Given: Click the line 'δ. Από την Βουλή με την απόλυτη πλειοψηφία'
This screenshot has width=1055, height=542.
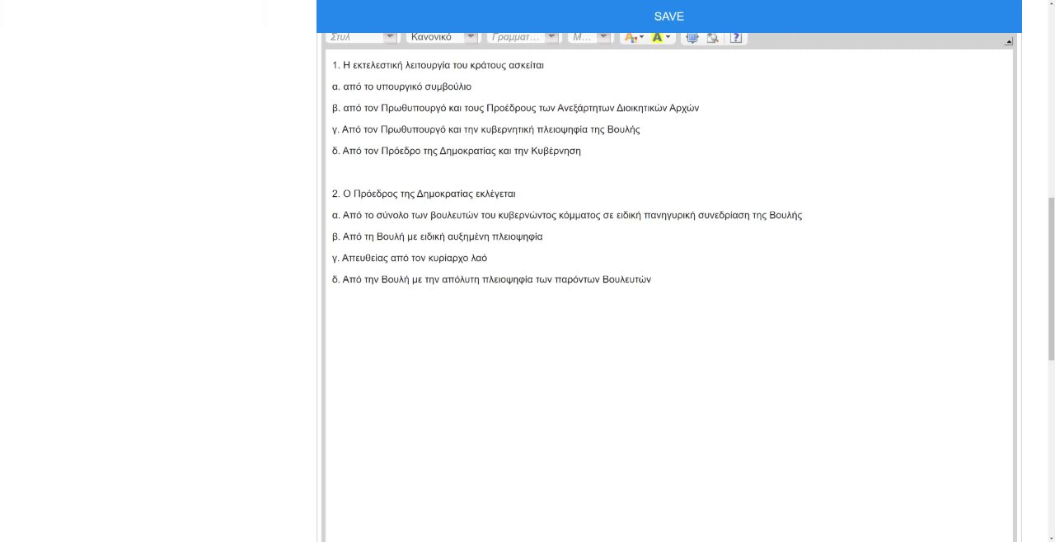Looking at the screenshot, I should 491,279.
